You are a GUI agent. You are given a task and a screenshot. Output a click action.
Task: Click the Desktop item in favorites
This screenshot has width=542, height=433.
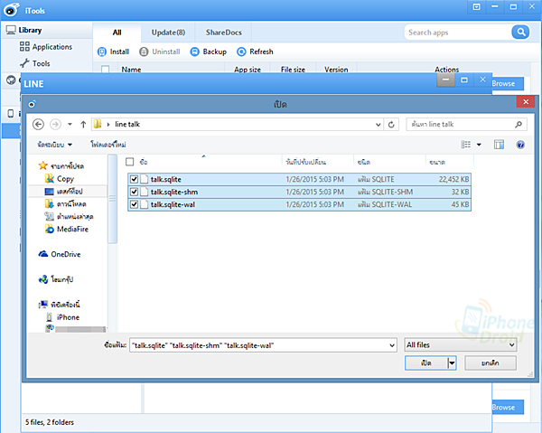pyautogui.click(x=64, y=192)
